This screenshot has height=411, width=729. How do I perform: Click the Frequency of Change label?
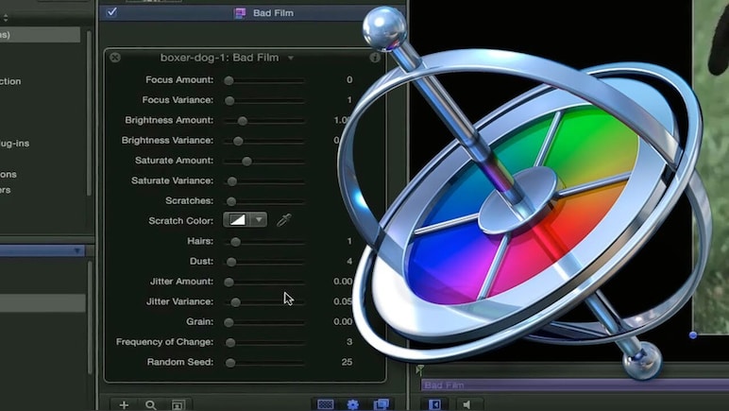(164, 342)
